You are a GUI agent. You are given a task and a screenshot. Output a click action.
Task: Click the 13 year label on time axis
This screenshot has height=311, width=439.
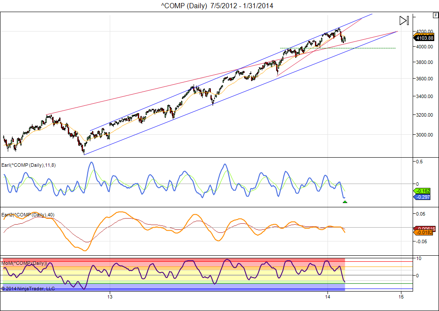click(110, 296)
